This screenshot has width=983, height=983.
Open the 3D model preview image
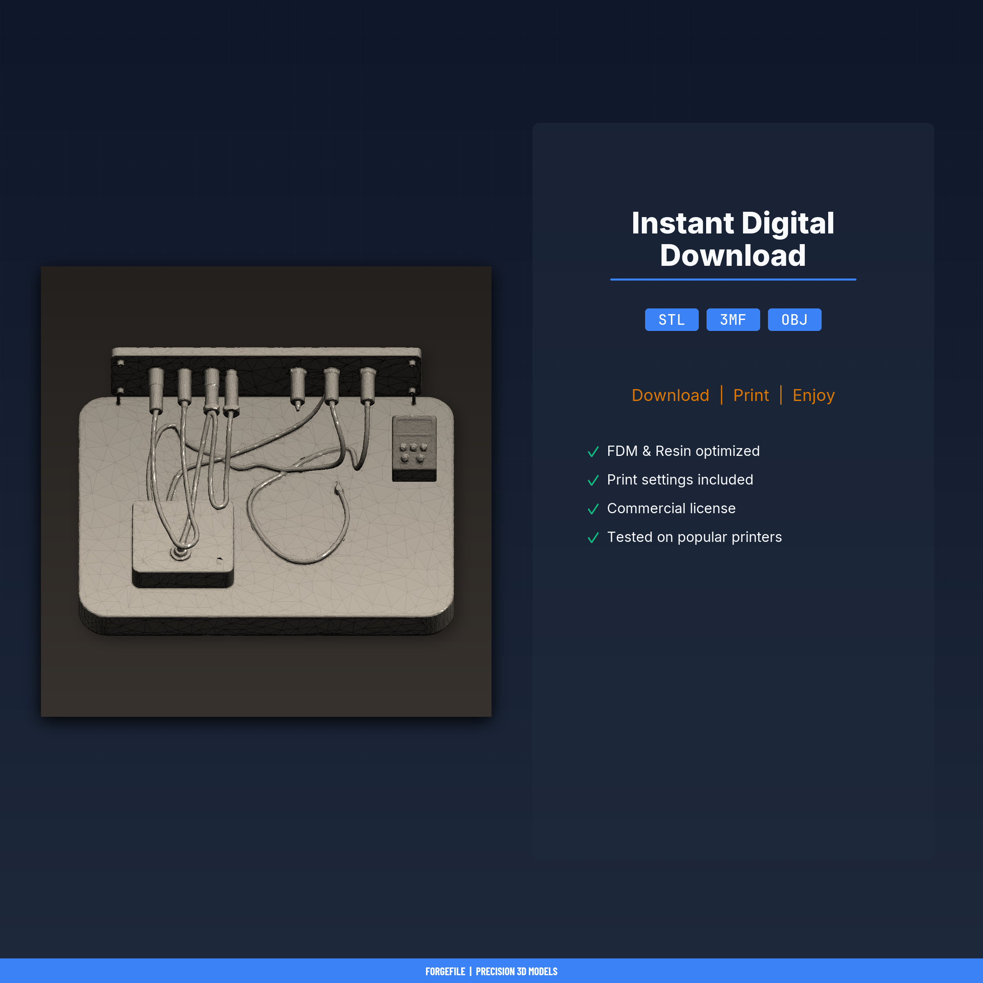pyautogui.click(x=266, y=491)
